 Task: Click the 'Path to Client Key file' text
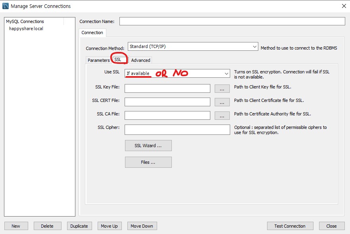point(263,87)
